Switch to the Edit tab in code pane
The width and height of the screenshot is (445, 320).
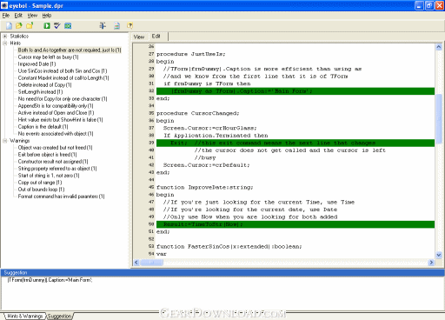tap(156, 37)
